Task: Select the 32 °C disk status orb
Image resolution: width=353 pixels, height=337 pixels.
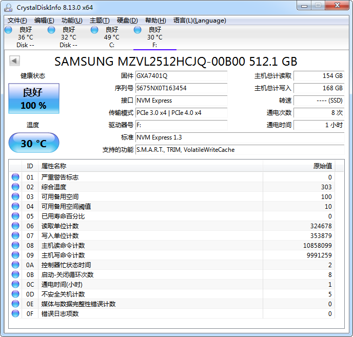Action: (x=52, y=30)
